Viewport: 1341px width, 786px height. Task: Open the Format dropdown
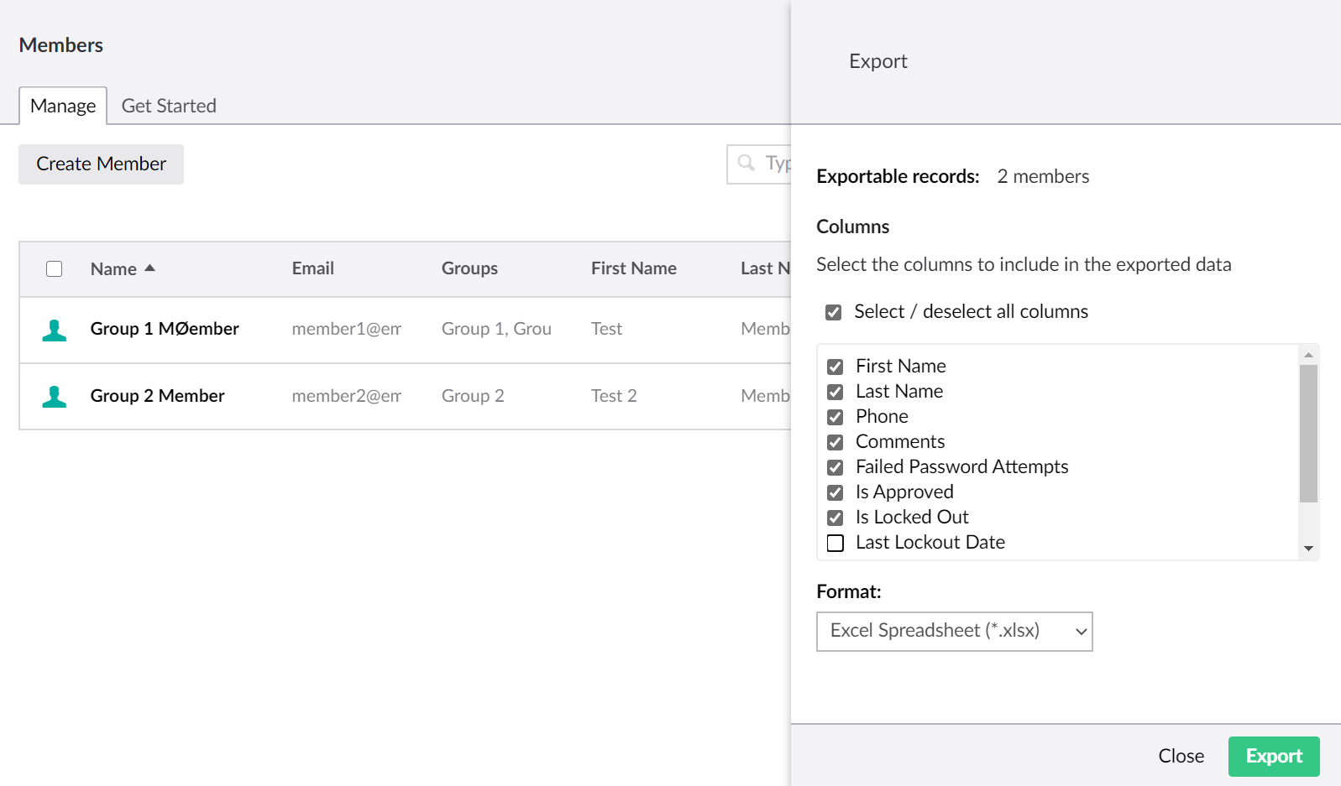point(954,632)
